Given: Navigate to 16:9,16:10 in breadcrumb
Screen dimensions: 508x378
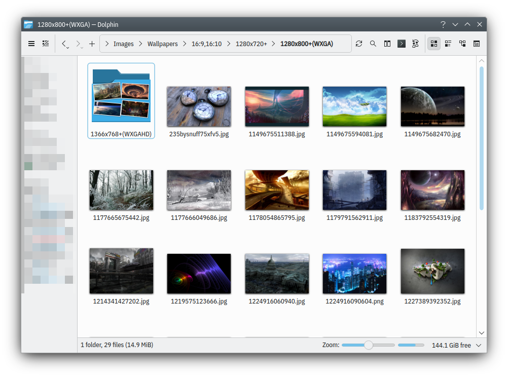Looking at the screenshot, I should click(207, 44).
